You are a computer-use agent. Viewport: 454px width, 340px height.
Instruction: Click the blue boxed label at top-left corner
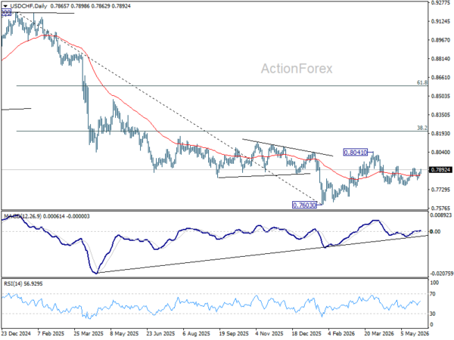(6, 12)
